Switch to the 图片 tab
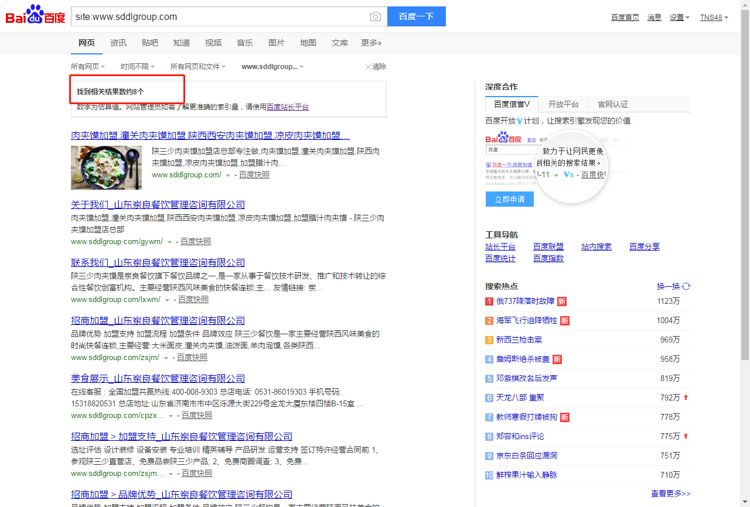750x507 pixels. tap(277, 43)
